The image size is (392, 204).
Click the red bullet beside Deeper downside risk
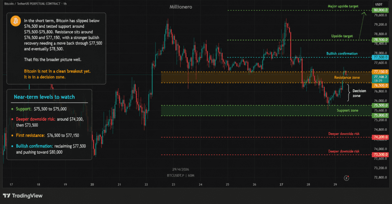click(12, 119)
